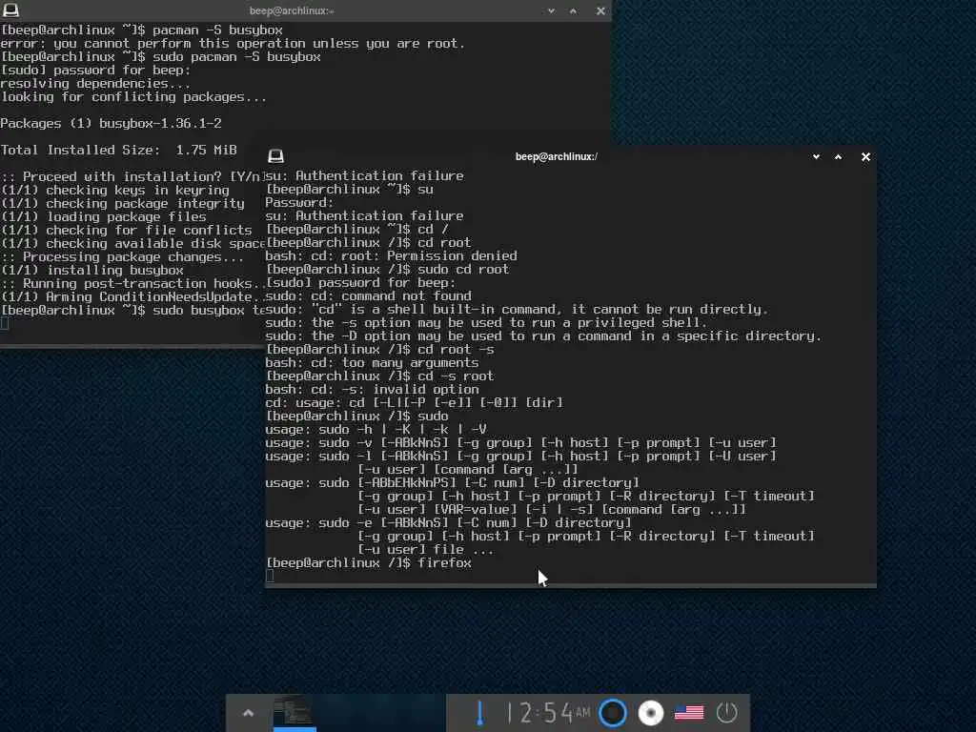Click 'bash: cd: too many arguments' line
976x732 pixels.
click(x=373, y=362)
